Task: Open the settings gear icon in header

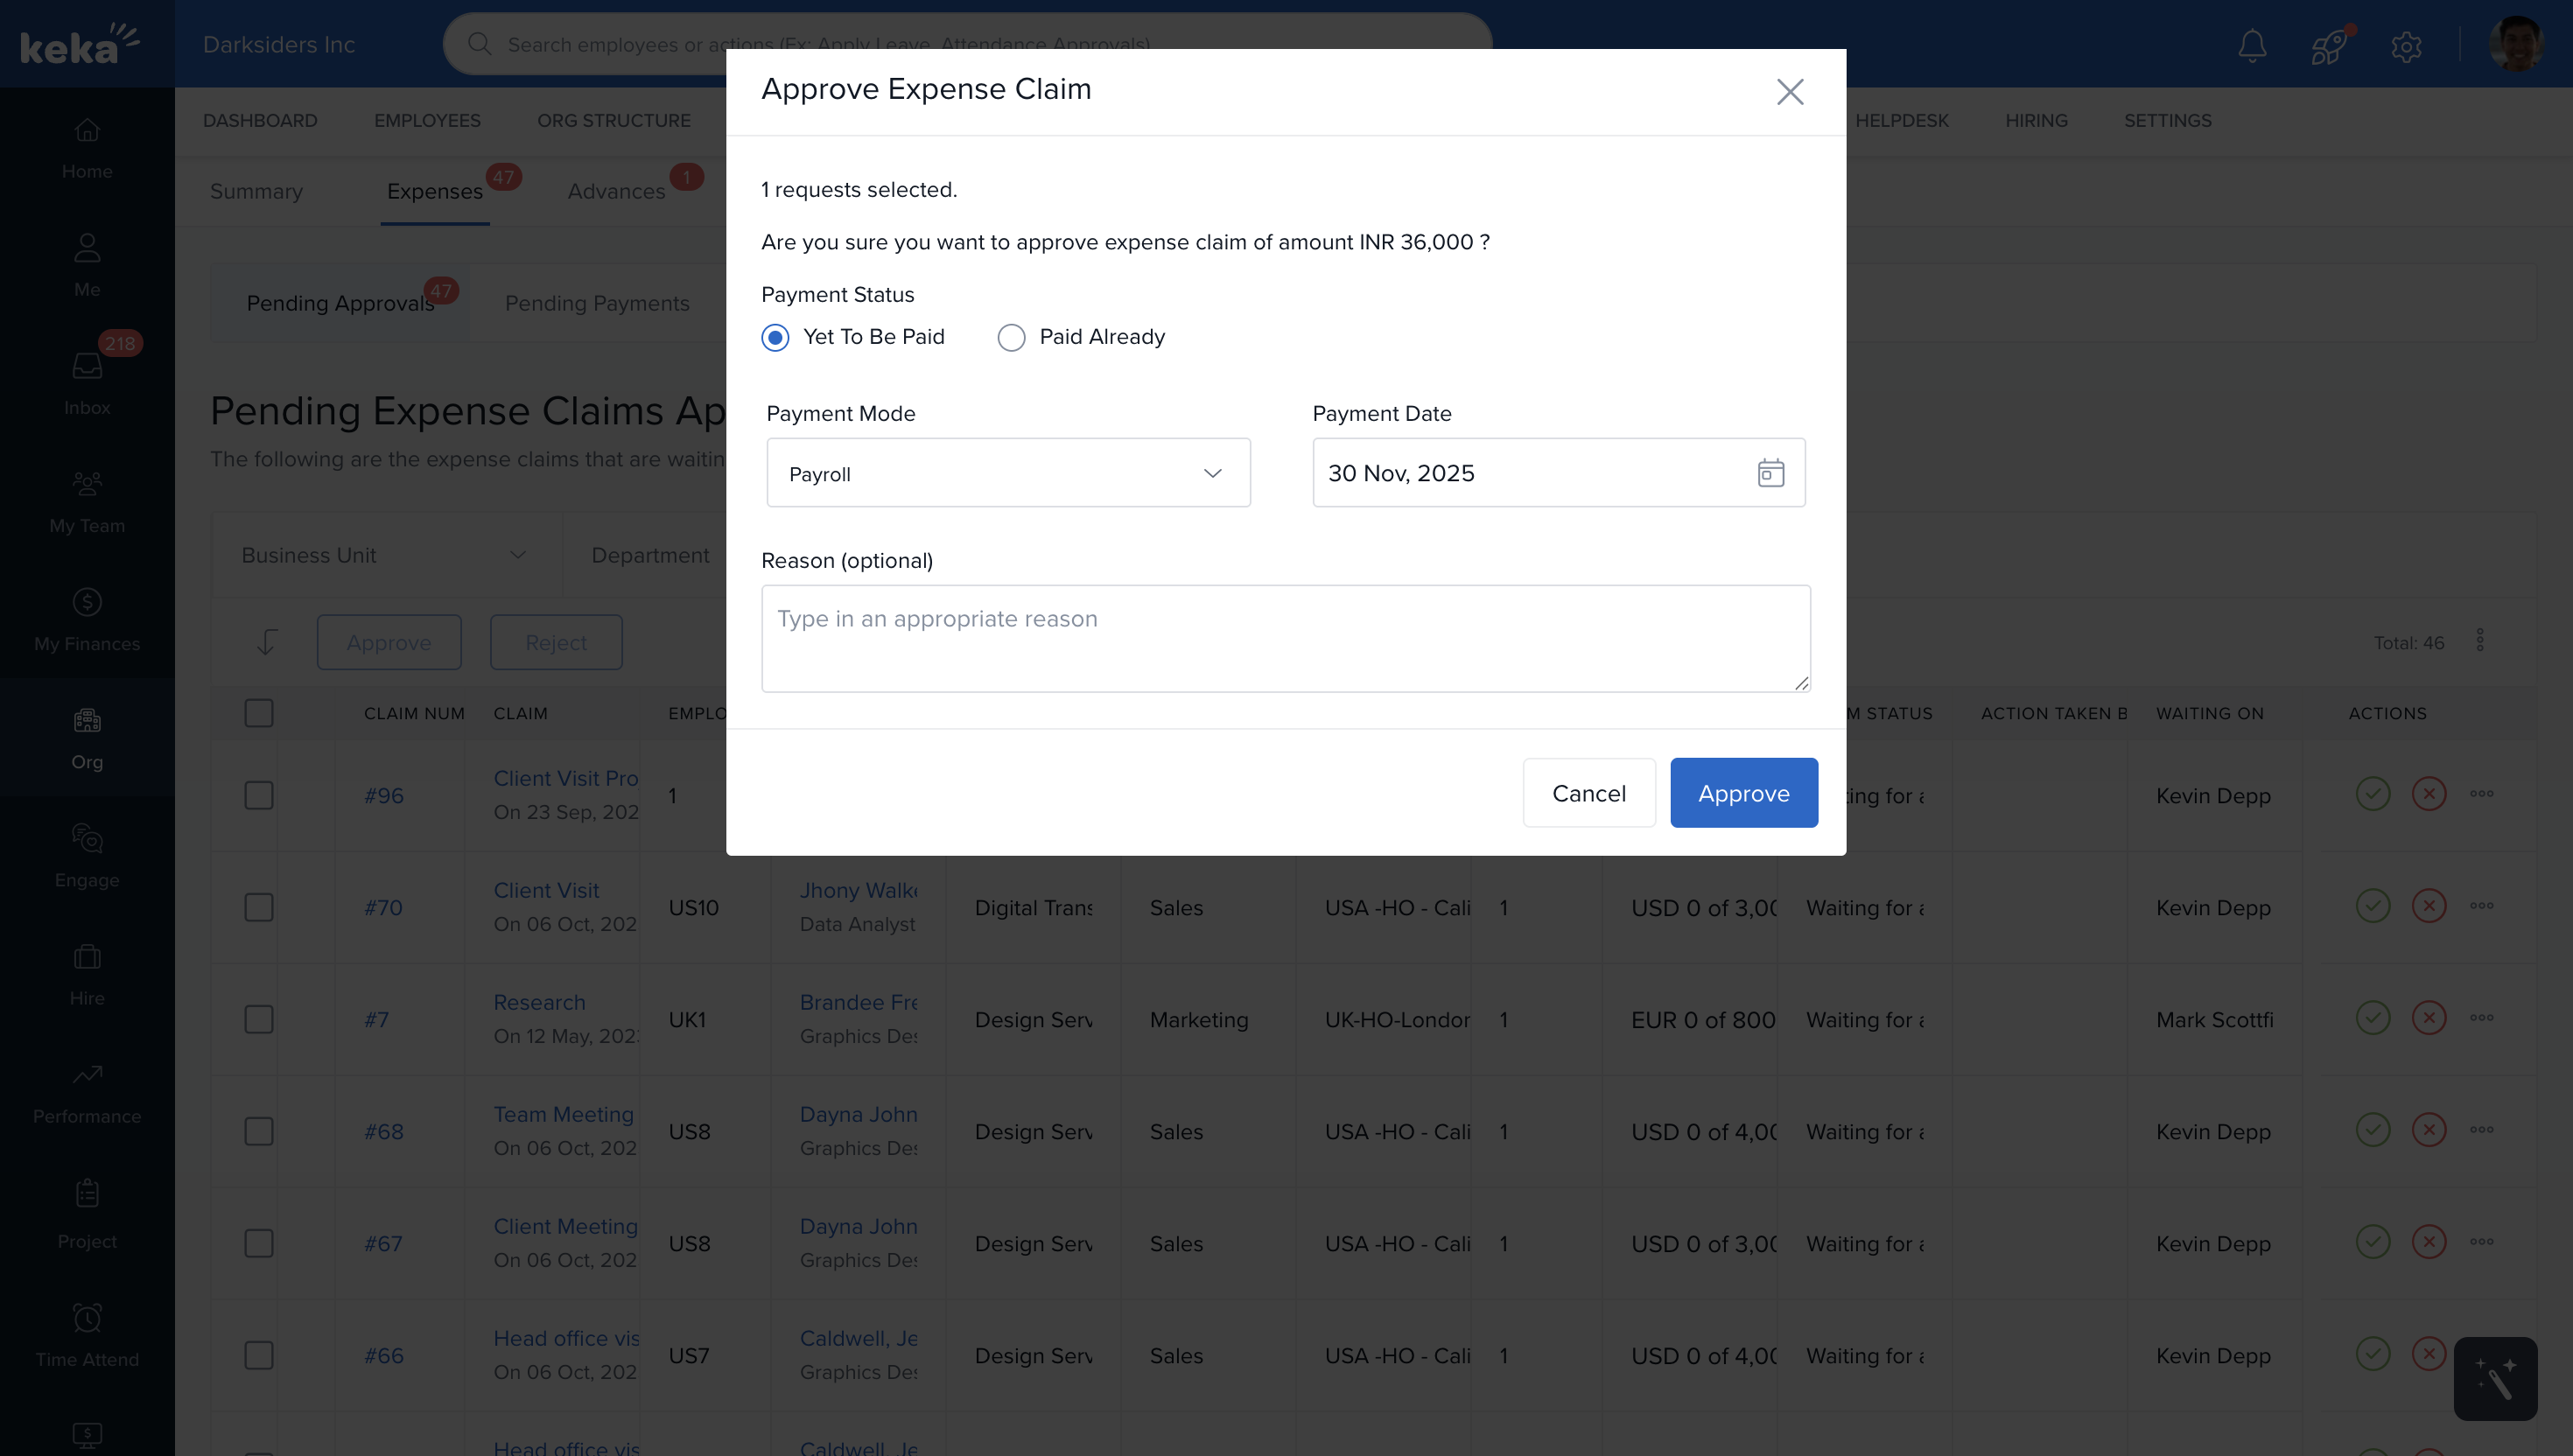Action: click(x=2406, y=46)
